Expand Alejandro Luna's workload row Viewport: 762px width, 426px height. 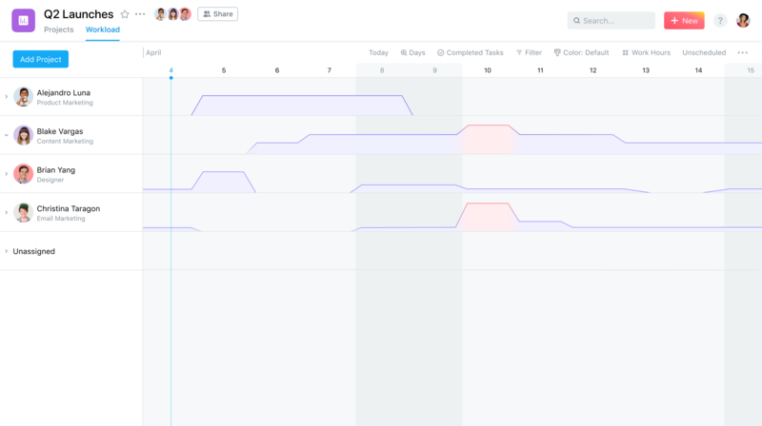coord(7,97)
